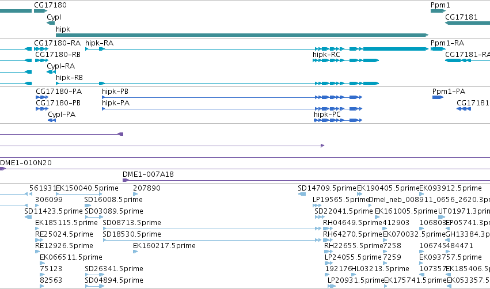Select the DME1-010N20 clone label
The width and height of the screenshot is (490, 289).
[x=26, y=163]
